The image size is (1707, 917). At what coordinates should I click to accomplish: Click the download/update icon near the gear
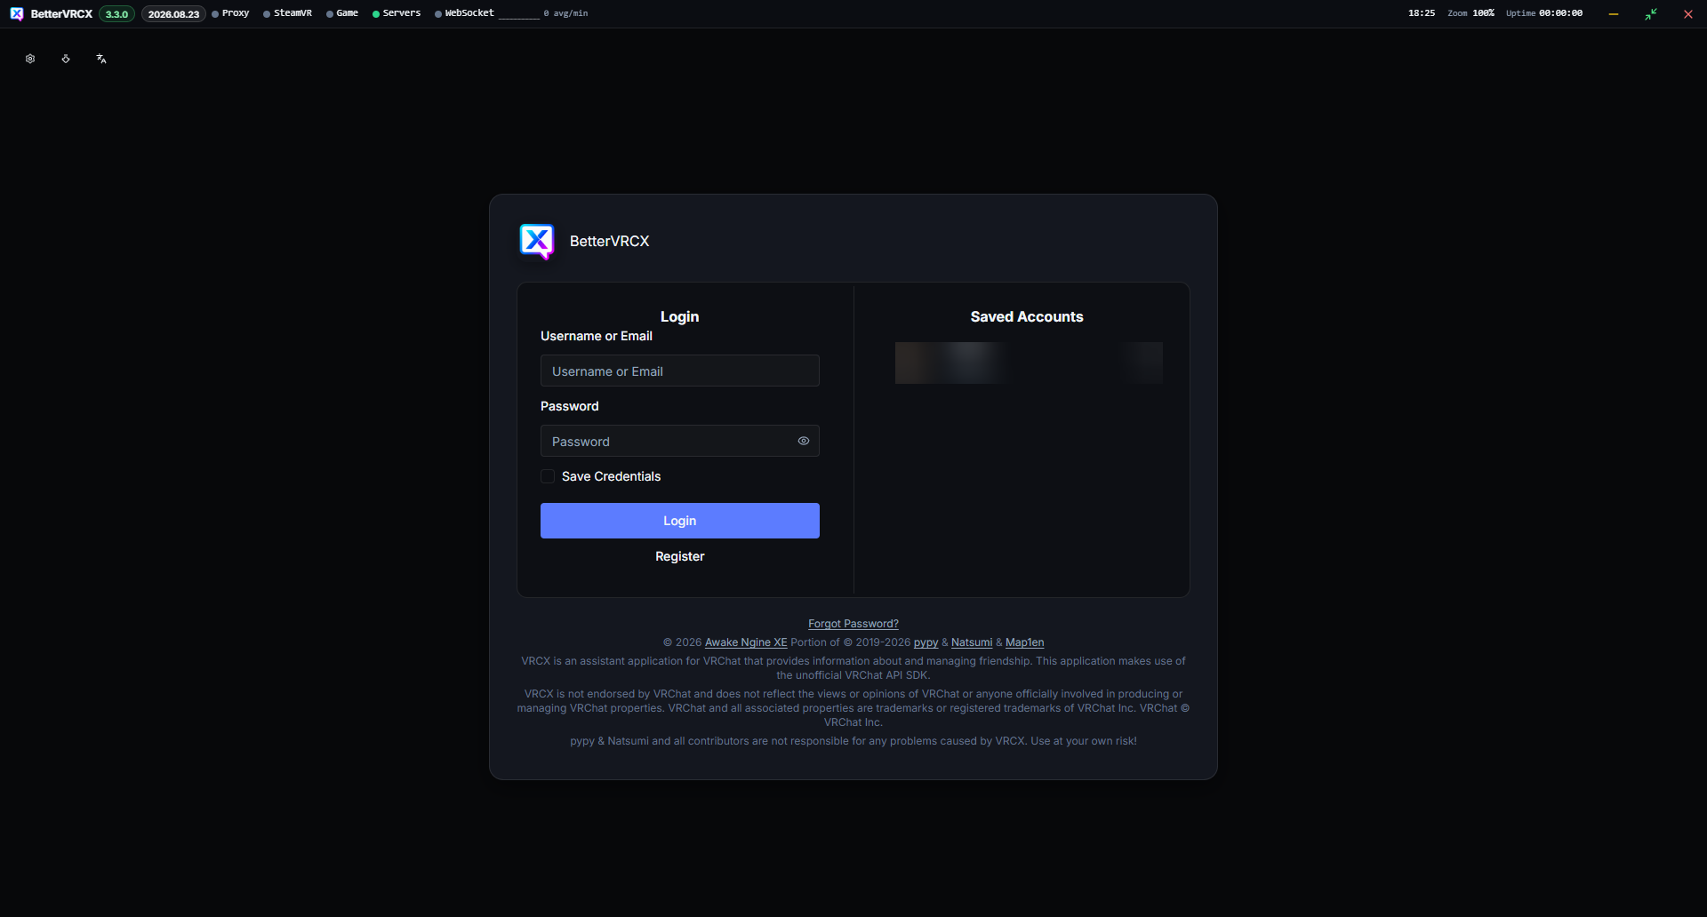tap(66, 59)
